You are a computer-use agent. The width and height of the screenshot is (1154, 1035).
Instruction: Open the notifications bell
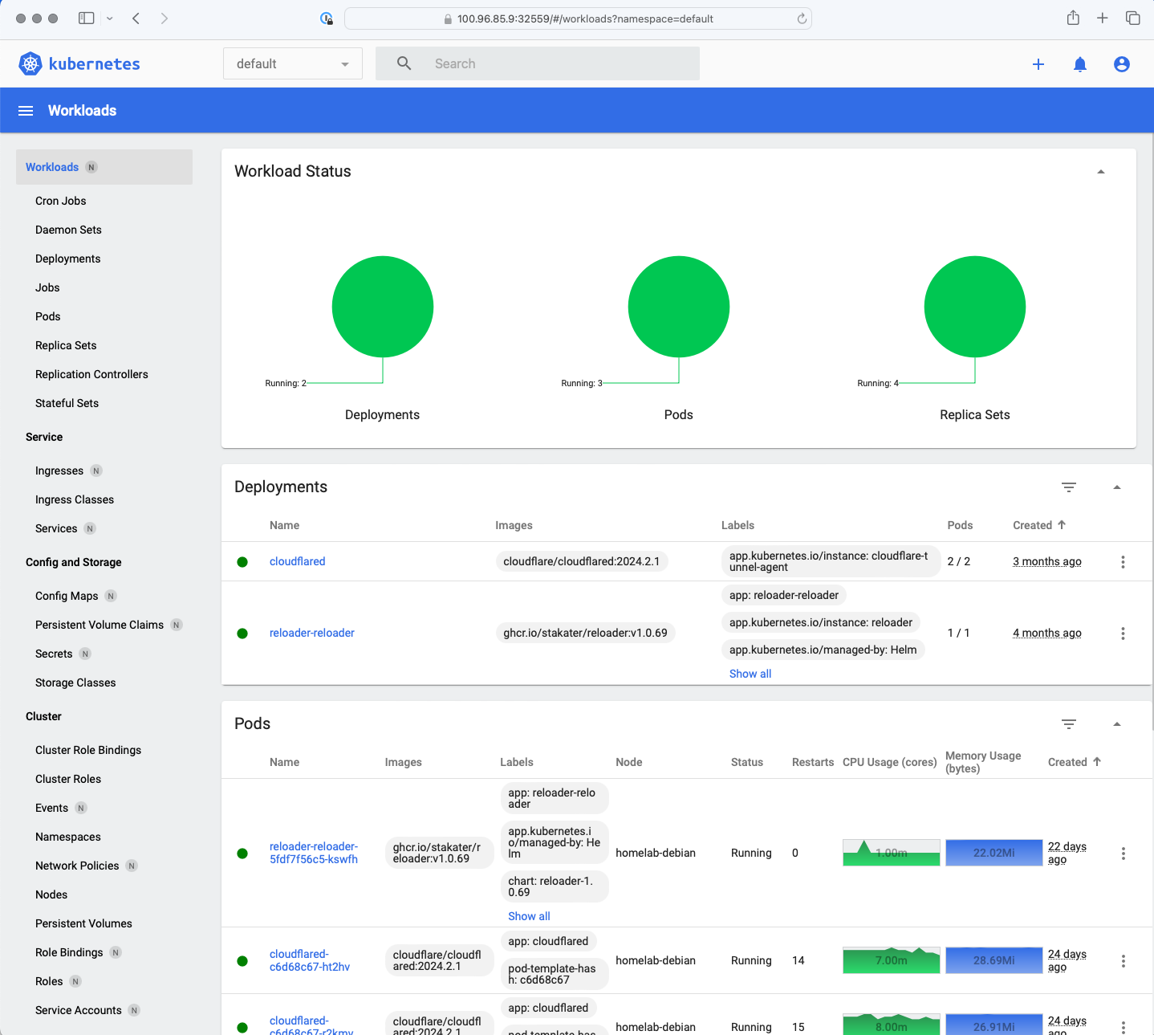pos(1080,64)
